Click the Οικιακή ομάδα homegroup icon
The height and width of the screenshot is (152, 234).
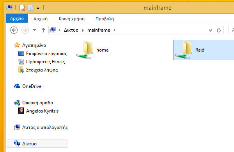(17, 102)
